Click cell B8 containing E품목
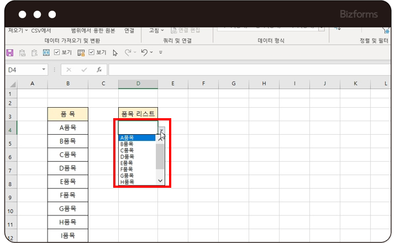The image size is (395, 243). 68,182
